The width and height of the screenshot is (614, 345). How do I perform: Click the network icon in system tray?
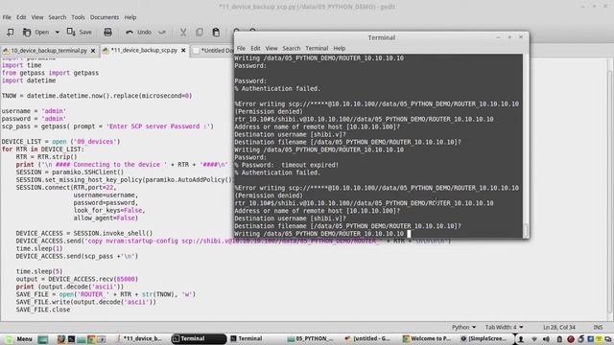(x=534, y=339)
